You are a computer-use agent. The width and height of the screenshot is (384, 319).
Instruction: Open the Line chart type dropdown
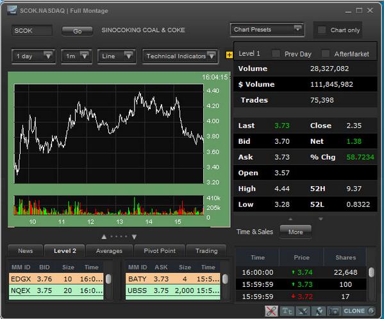click(x=117, y=56)
